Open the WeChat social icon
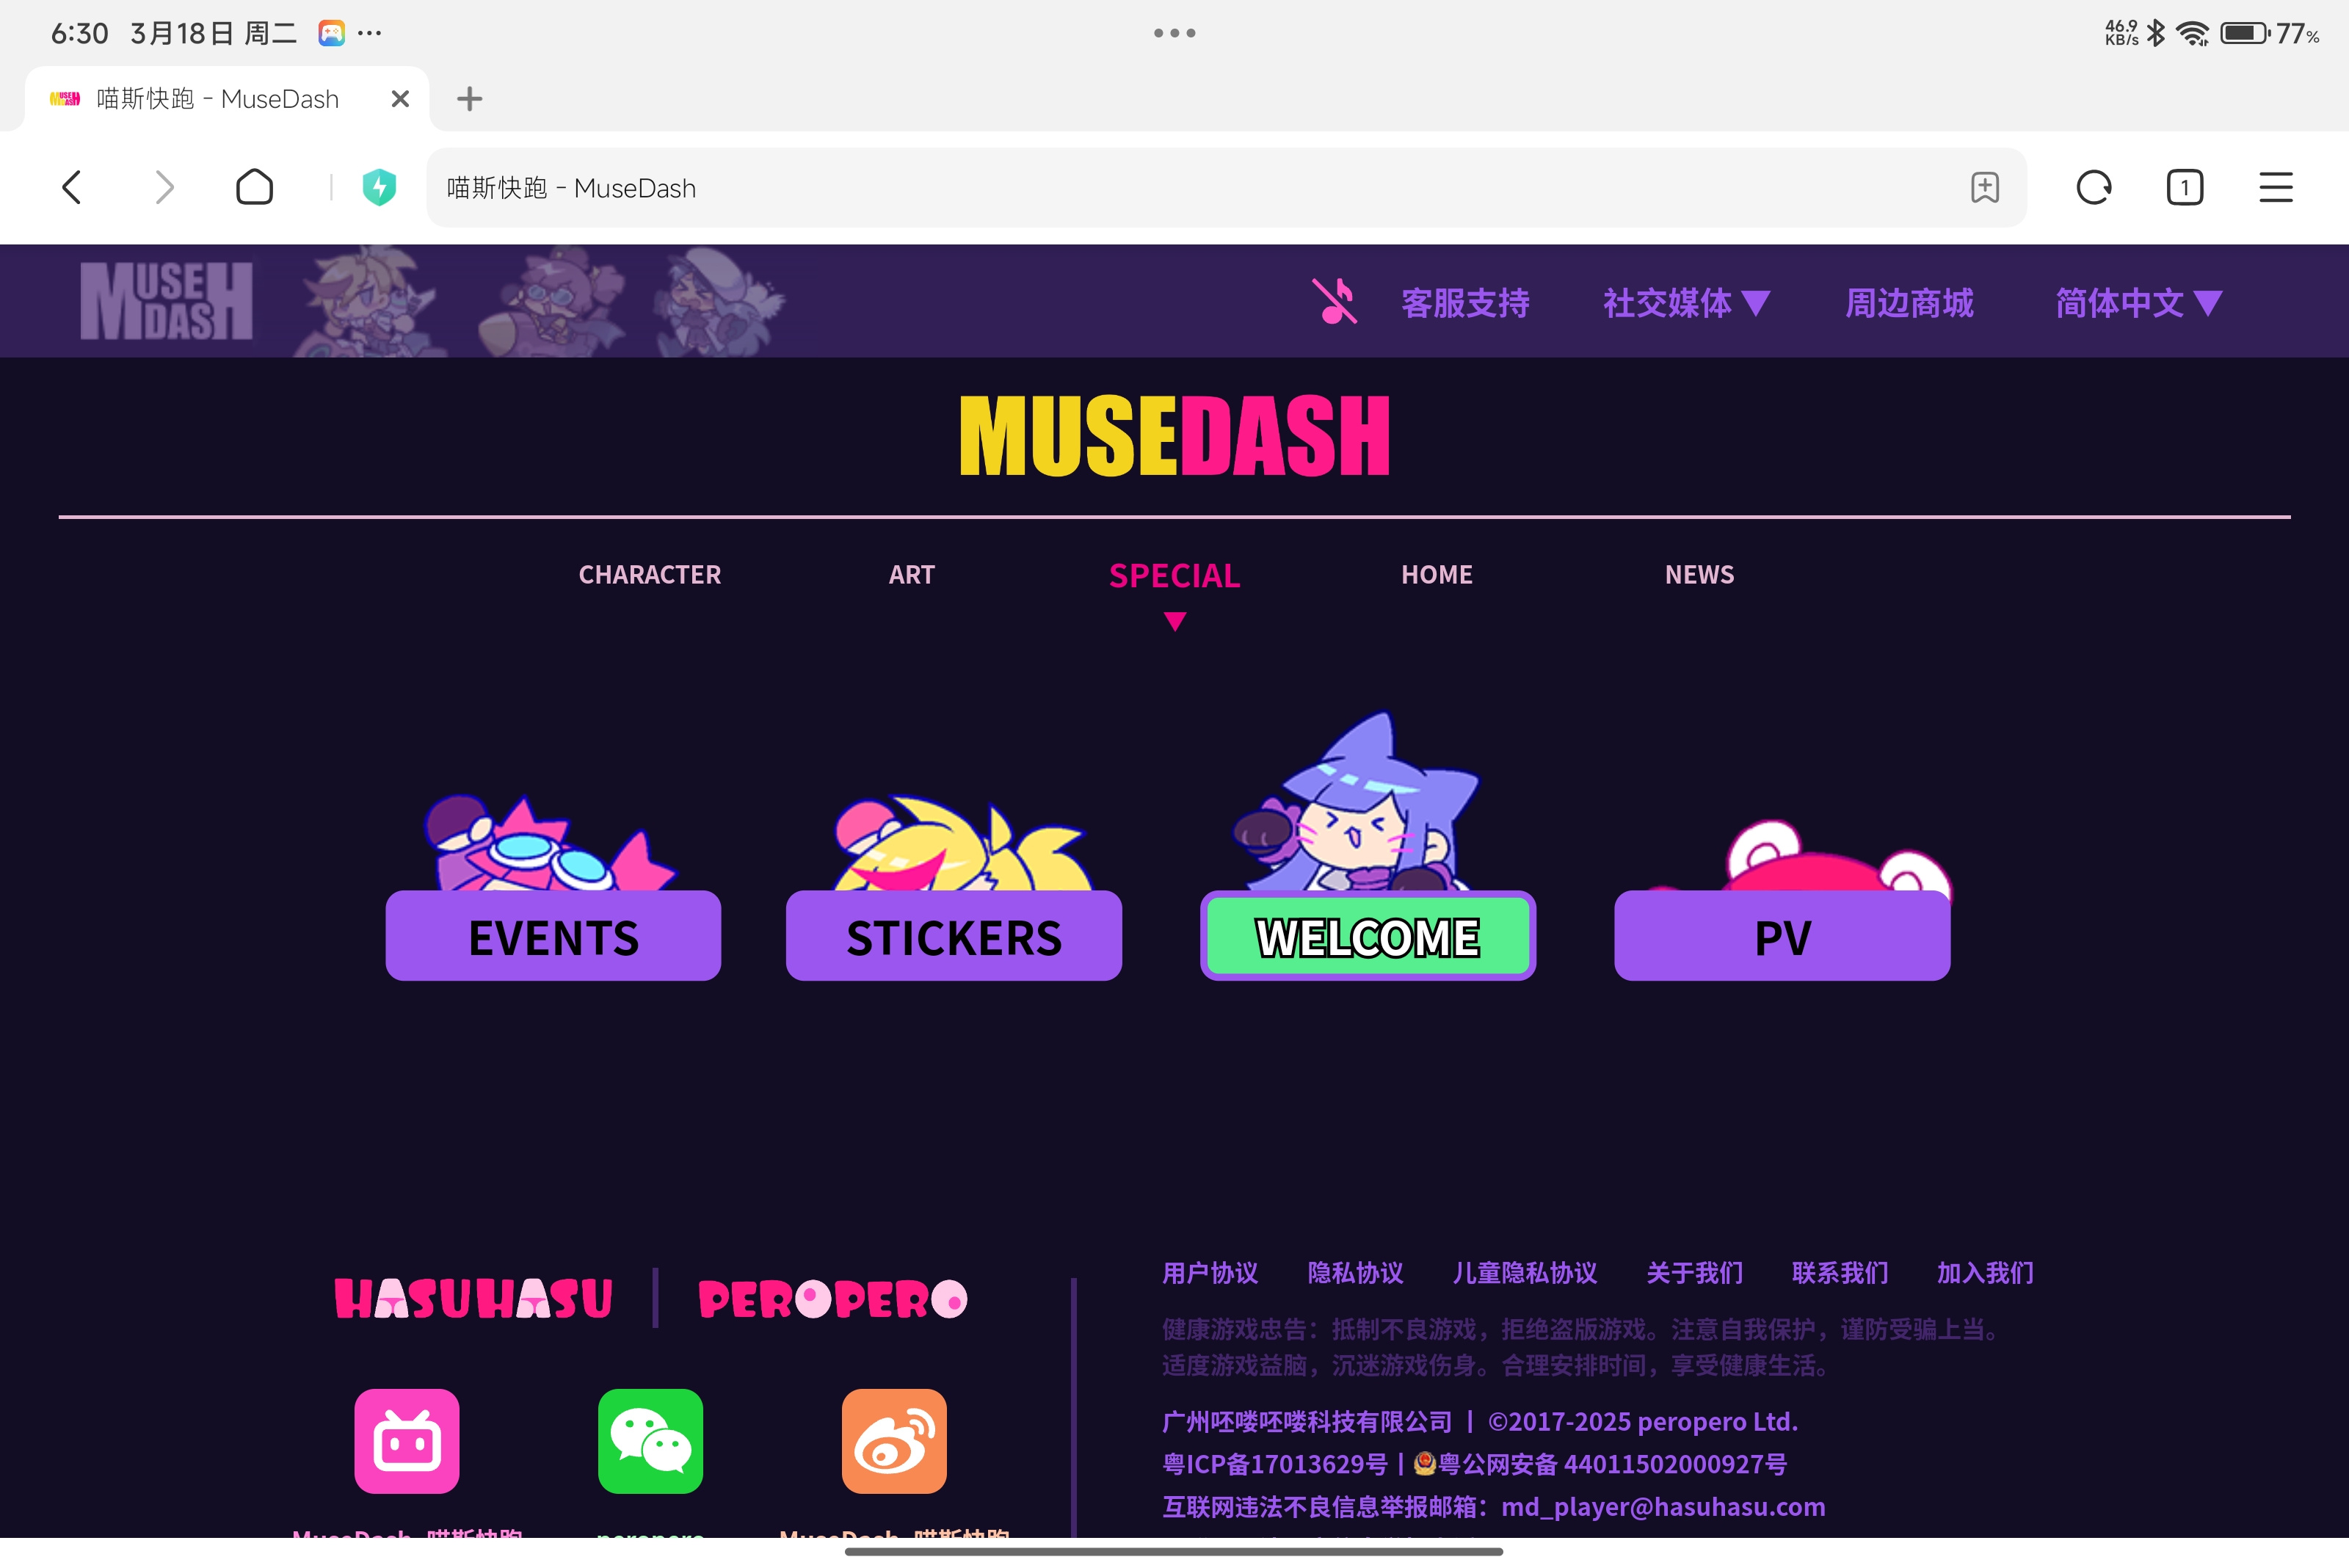Viewport: 2349px width, 1568px height. (x=650, y=1441)
